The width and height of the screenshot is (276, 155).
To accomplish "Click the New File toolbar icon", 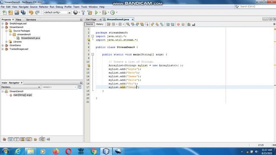I will pos(5,12).
